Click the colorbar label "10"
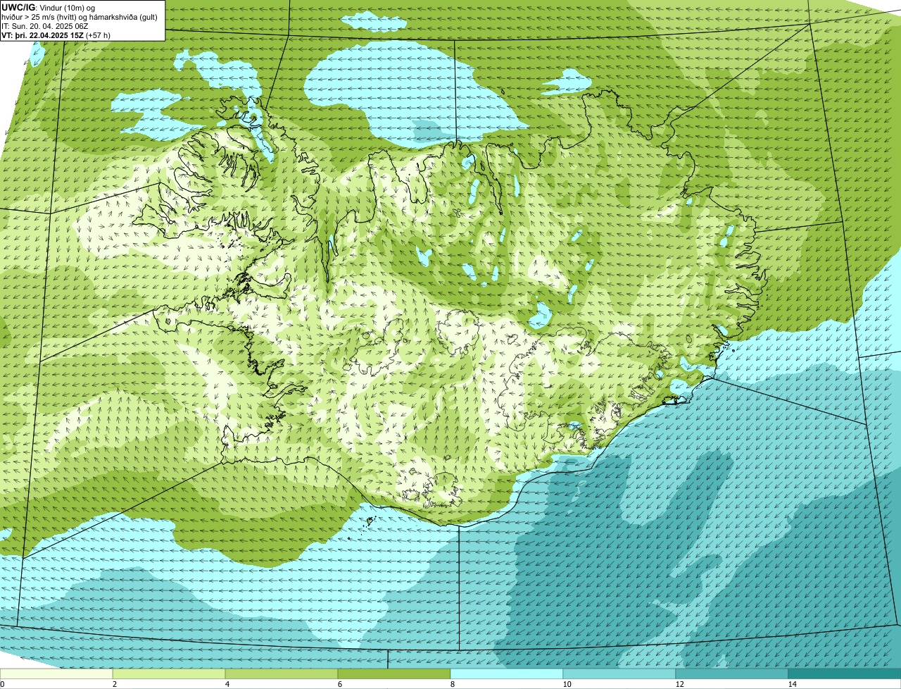The image size is (901, 689). pyautogui.click(x=567, y=684)
